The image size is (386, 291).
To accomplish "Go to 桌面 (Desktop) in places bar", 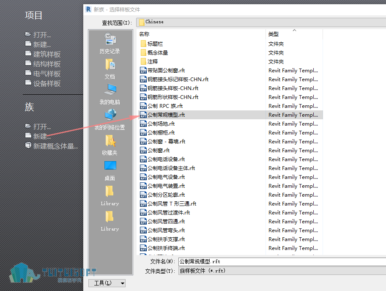I will coord(110,170).
